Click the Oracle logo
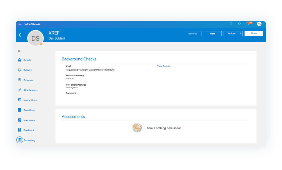The height and width of the screenshot is (170, 282). (33, 24)
